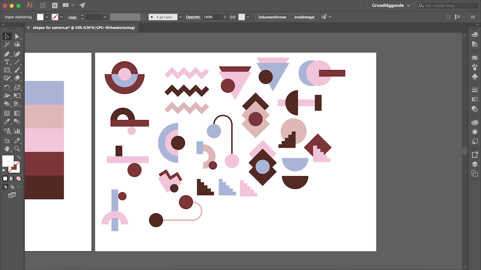This screenshot has height=270, width=481.
Task: Swap fill and stroke colors
Action: [x=19, y=157]
